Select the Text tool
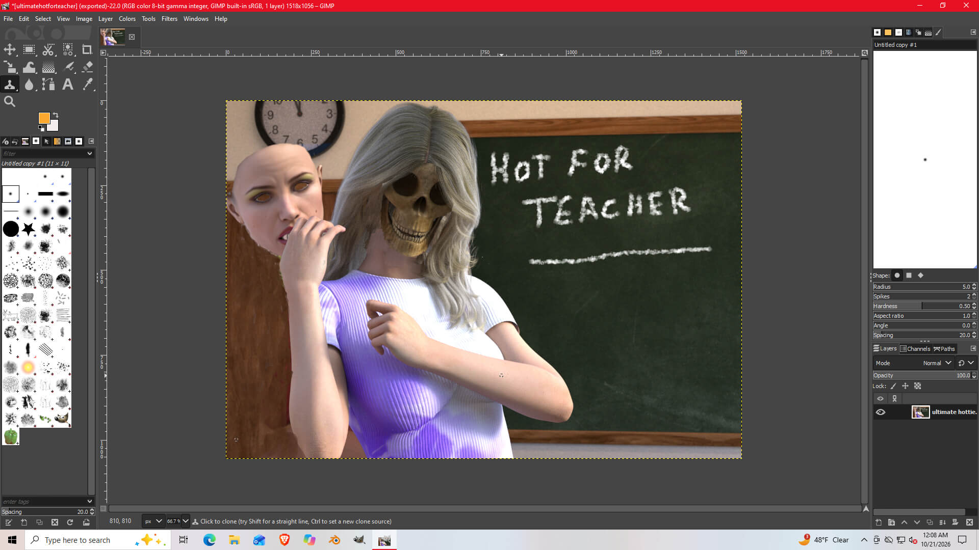This screenshot has width=979, height=550. (x=68, y=84)
